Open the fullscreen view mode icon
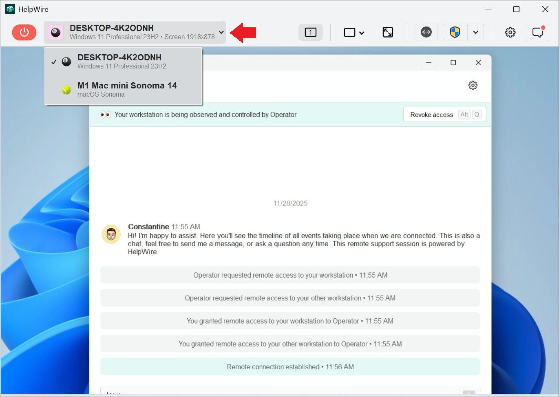Viewport: 559px width, 397px height. 388,32
